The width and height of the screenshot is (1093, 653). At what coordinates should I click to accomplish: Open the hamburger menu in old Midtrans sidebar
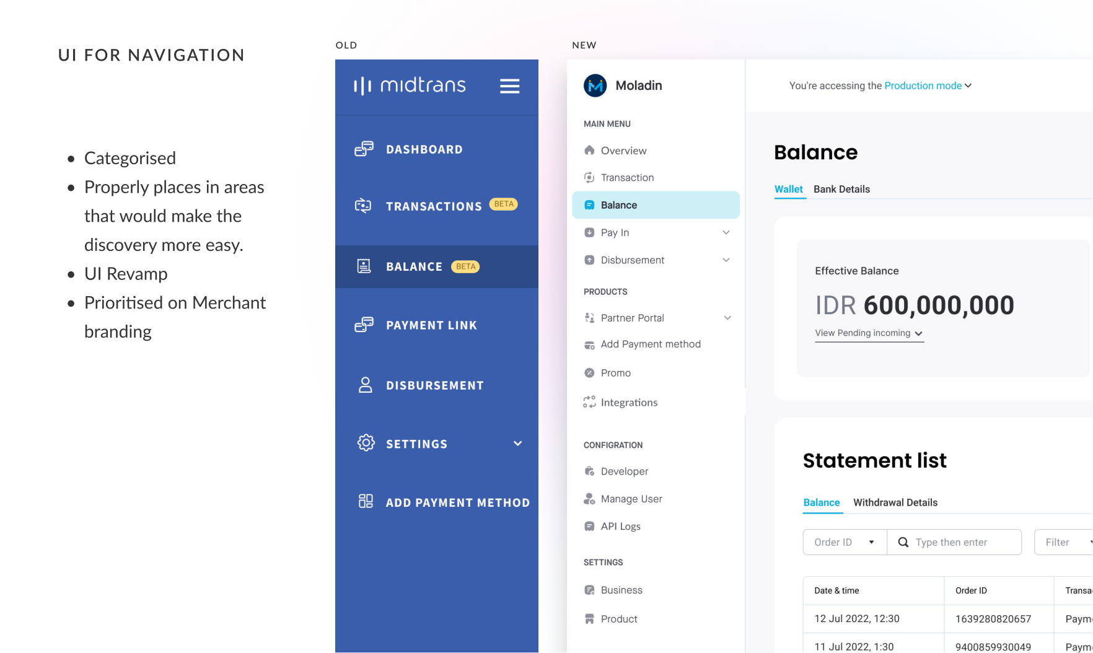[x=509, y=86]
